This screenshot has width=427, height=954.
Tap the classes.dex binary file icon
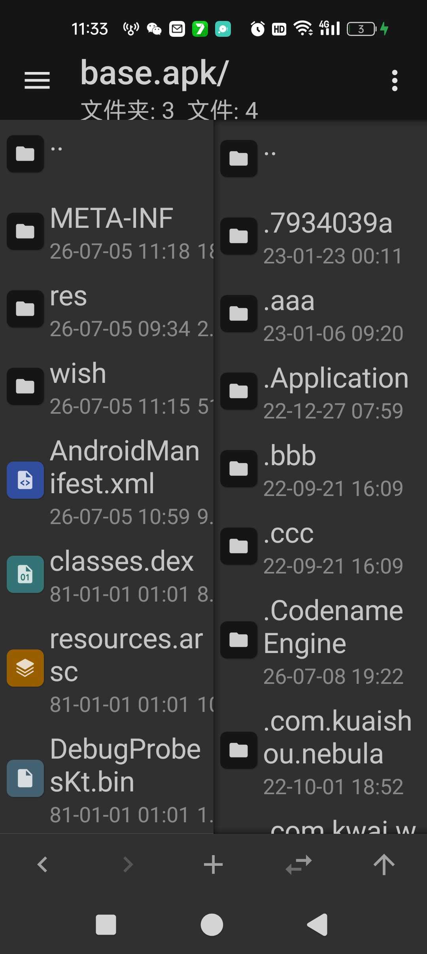pyautogui.click(x=25, y=574)
